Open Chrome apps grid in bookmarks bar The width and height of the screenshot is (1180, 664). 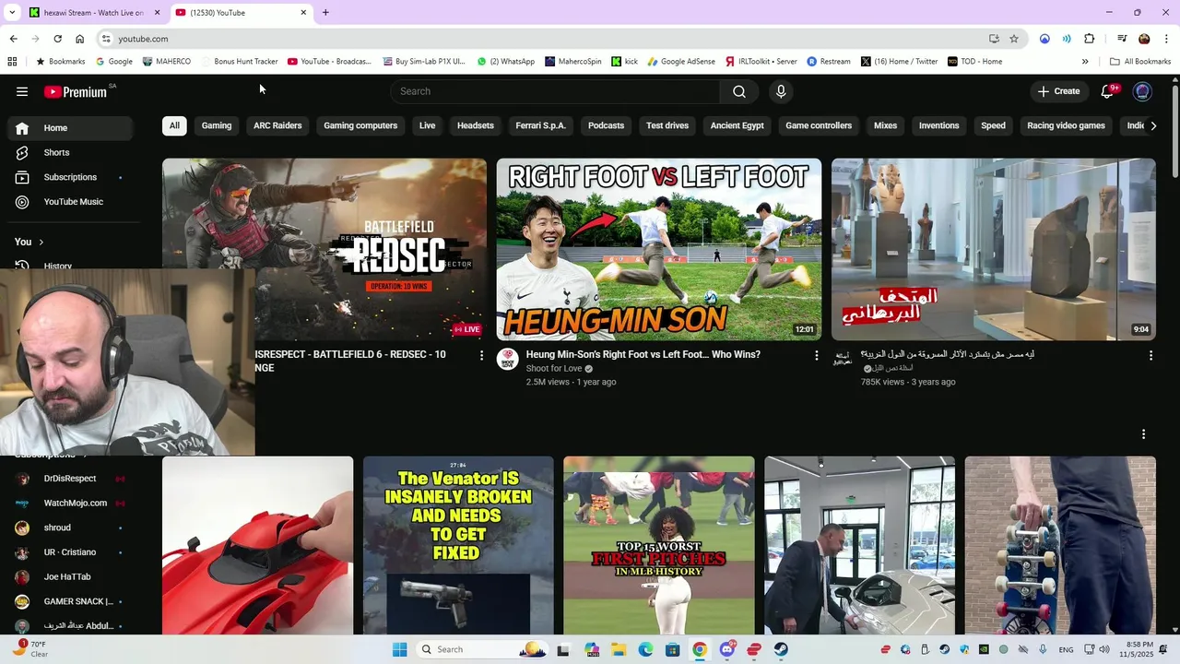click(12, 62)
